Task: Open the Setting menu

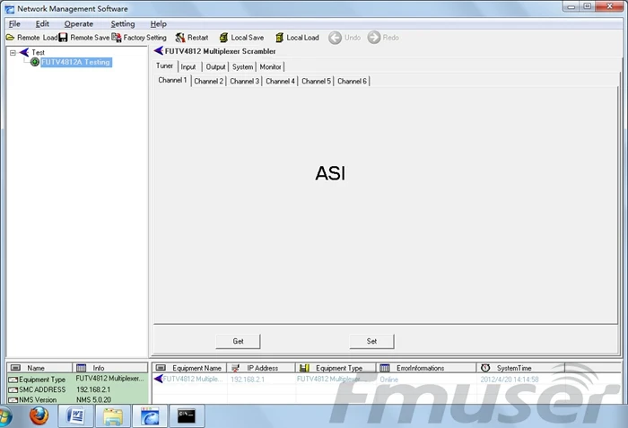Action: pyautogui.click(x=123, y=24)
